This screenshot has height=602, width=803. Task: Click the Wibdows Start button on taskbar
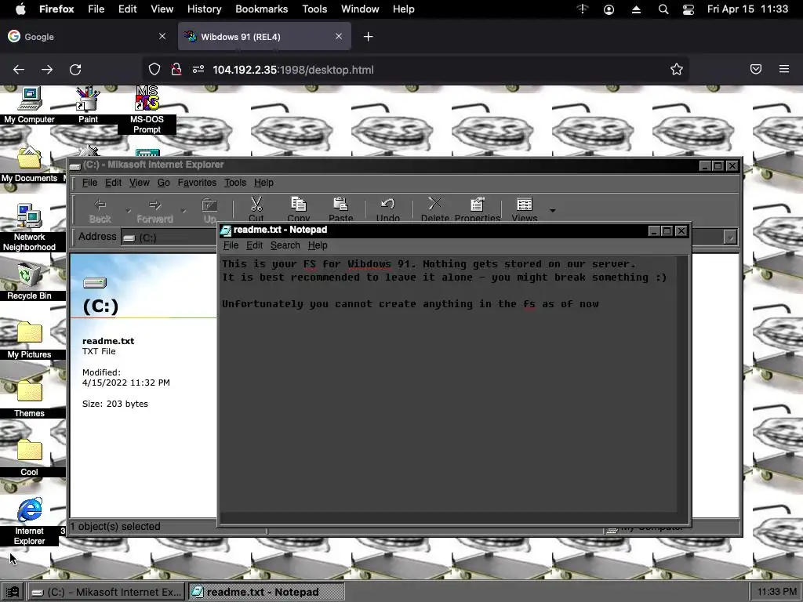12,592
